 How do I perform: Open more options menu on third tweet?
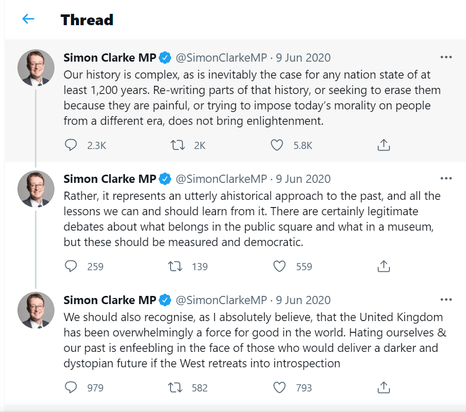pos(446,300)
